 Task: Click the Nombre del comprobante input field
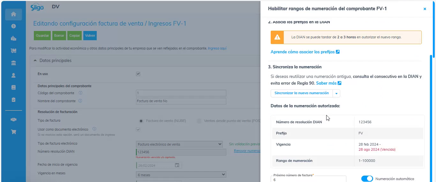click(181, 101)
